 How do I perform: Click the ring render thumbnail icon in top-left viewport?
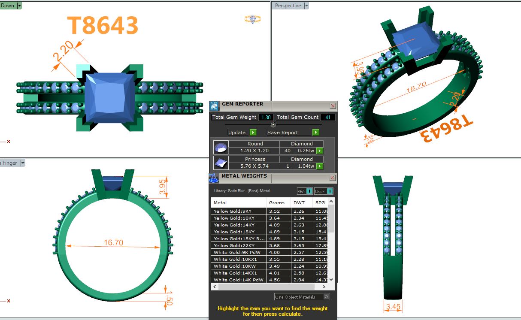tap(252, 19)
